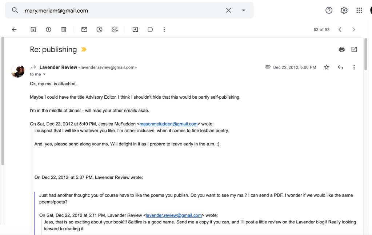Expand the "to me" recipient details
372x235 pixels.
pyautogui.click(x=44, y=74)
